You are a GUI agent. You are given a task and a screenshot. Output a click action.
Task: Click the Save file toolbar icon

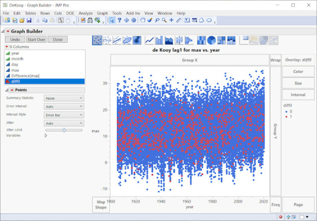pyautogui.click(x=29, y=20)
